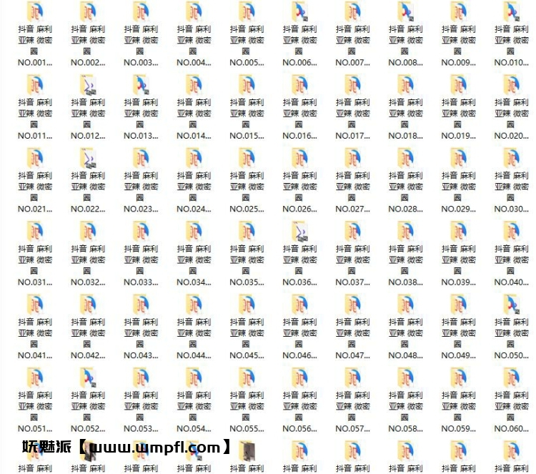The width and height of the screenshot is (536, 474).
Task: Click the 'NO.032...' file name
Action: coord(88,282)
